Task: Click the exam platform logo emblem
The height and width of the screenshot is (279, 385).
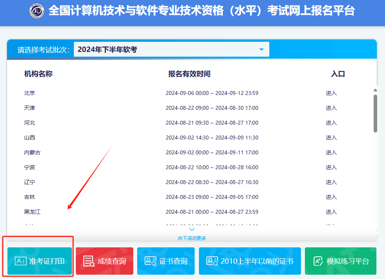Action: pyautogui.click(x=38, y=11)
